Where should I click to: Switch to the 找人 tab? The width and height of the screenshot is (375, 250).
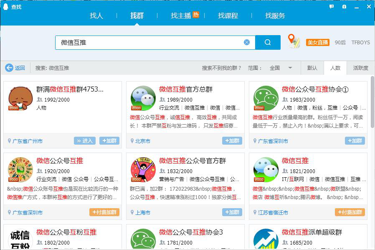(x=96, y=15)
